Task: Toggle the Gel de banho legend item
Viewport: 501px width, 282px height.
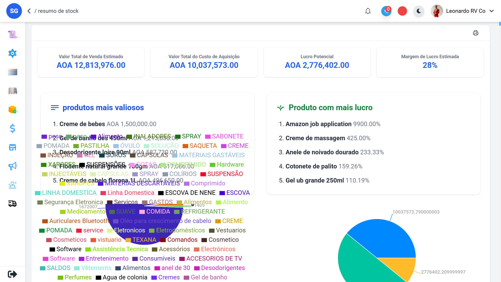Action: click(206, 277)
